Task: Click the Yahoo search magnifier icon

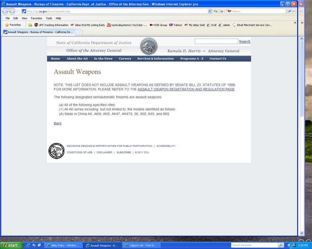Action: pyautogui.click(x=290, y=11)
